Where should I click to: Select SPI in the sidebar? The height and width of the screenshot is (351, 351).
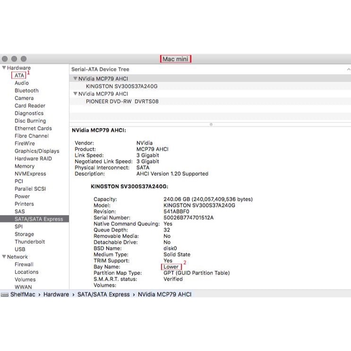[18, 227]
